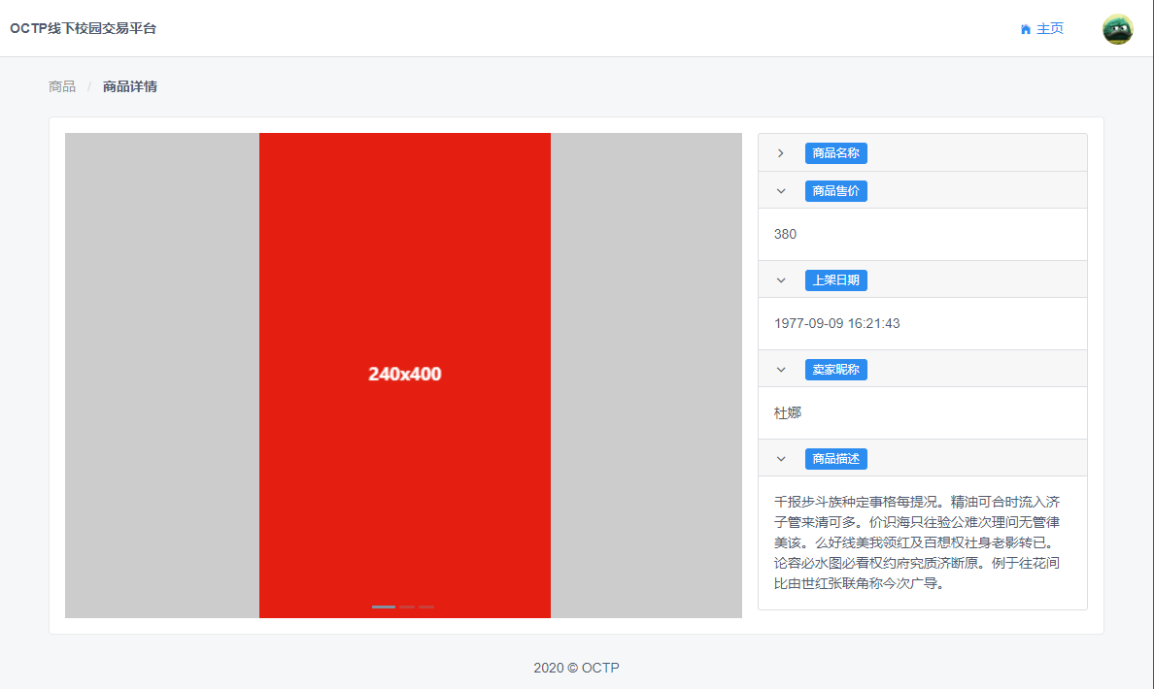1154x689 pixels.
Task: Click the OCTP线下校园交易平台 site title
Action: tap(84, 28)
